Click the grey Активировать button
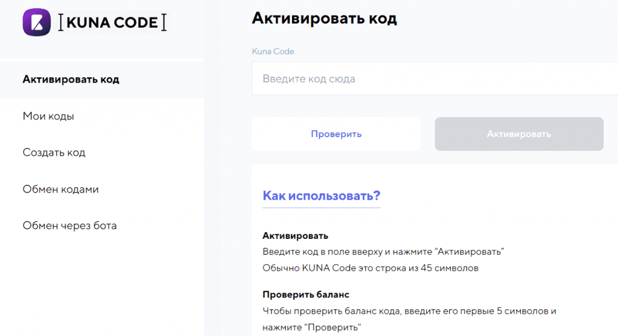This screenshot has width=618, height=336. point(519,134)
